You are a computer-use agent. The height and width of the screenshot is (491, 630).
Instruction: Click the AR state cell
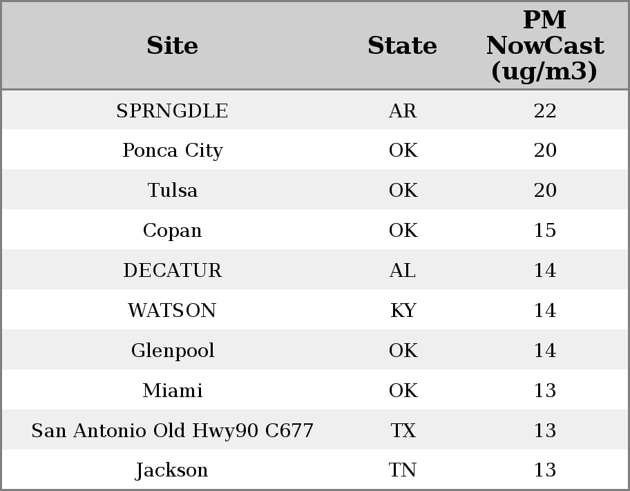click(x=403, y=111)
